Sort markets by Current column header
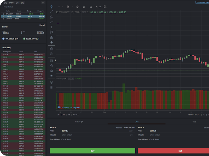This screenshot has height=156, width=209. click(x=19, y=11)
